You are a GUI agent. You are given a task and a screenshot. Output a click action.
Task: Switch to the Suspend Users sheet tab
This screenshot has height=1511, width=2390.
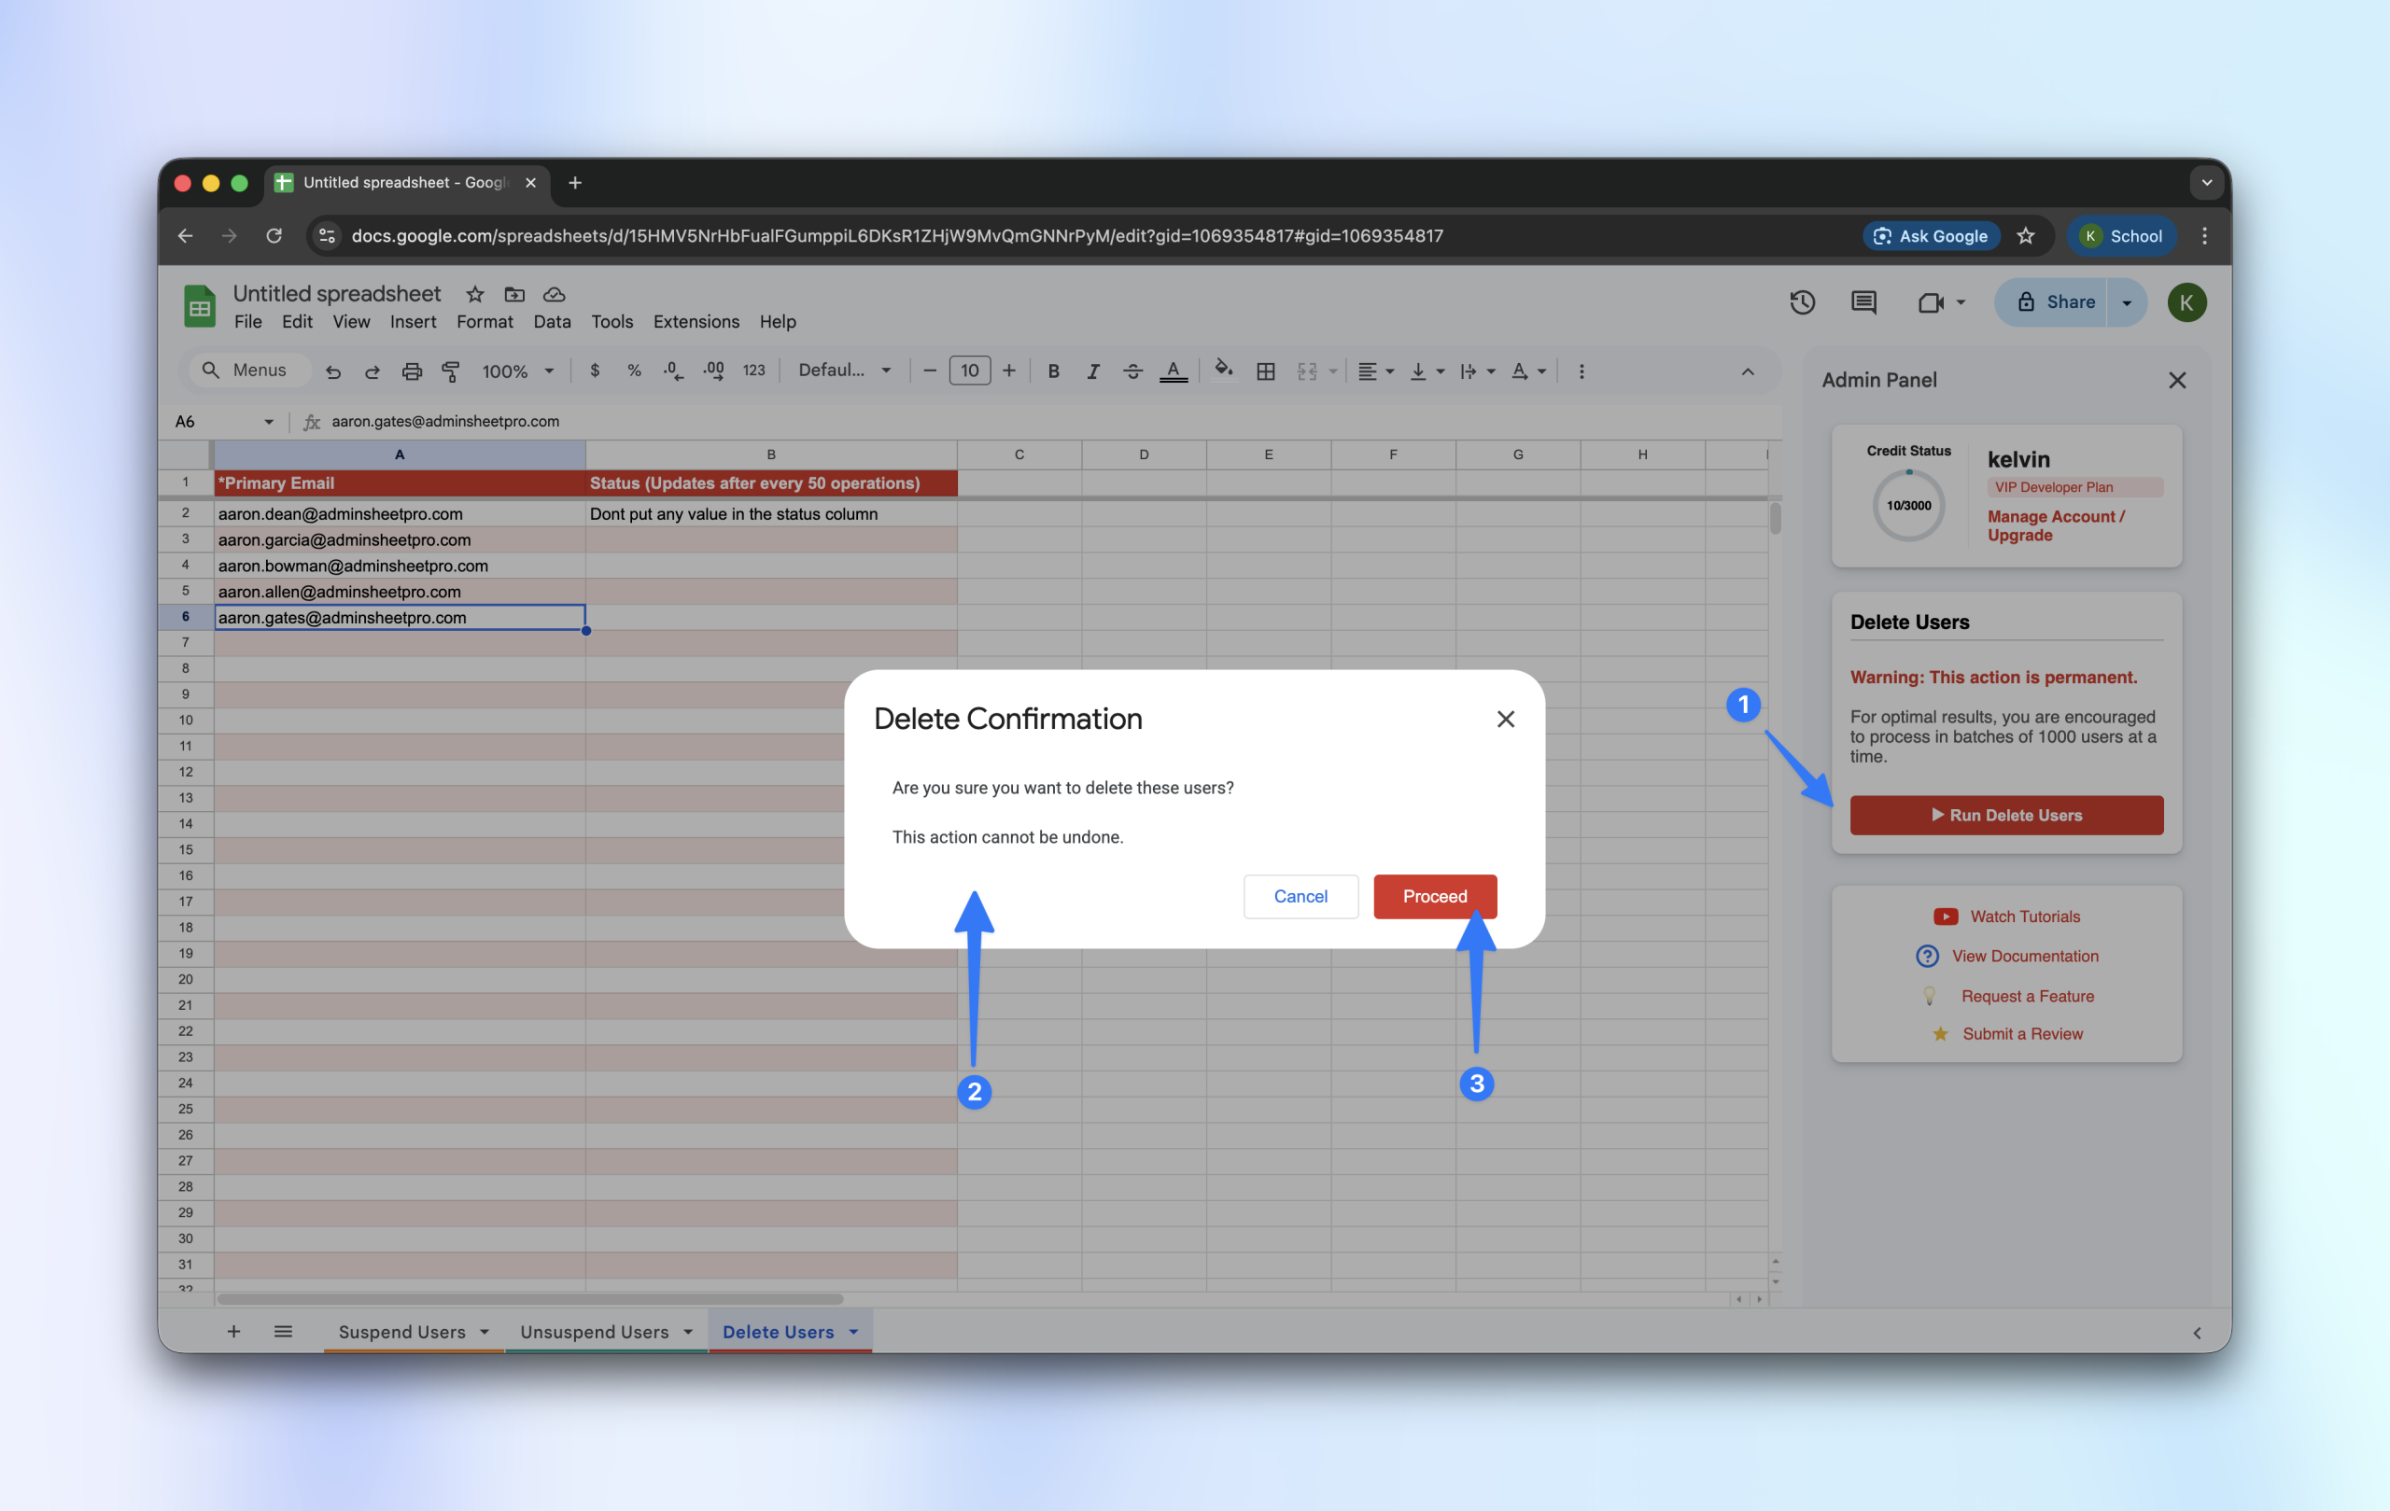[402, 1332]
